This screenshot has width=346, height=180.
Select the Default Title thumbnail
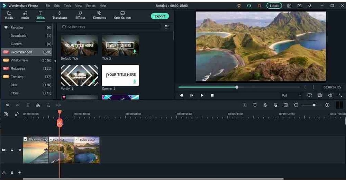point(80,45)
